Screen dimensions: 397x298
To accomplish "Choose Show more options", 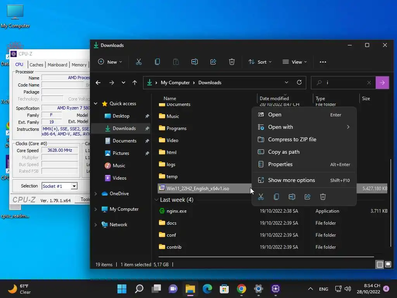I will coord(304,180).
